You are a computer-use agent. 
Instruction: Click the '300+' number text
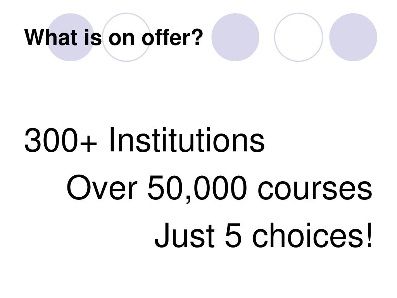[x=61, y=140]
